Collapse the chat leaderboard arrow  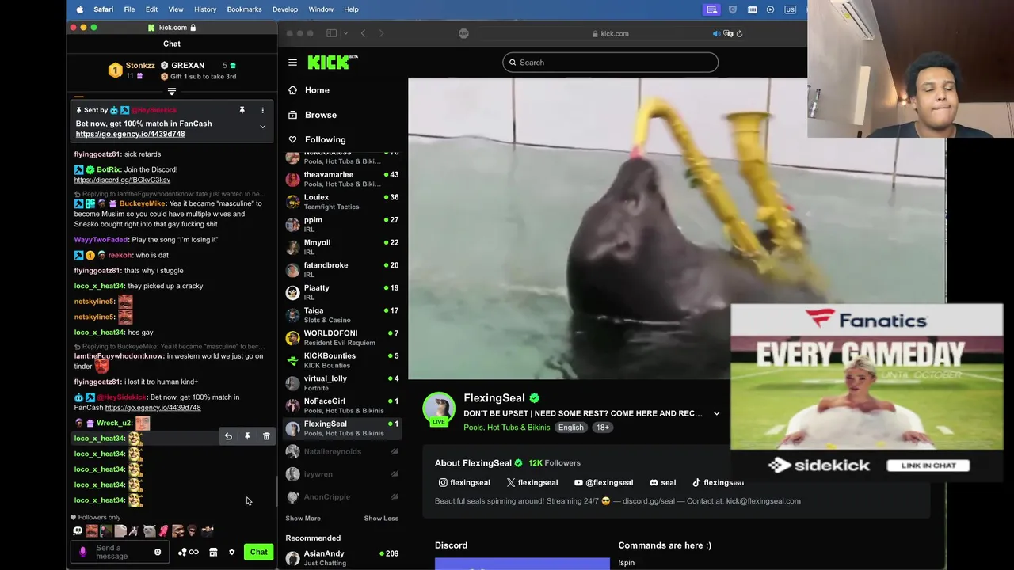(172, 92)
